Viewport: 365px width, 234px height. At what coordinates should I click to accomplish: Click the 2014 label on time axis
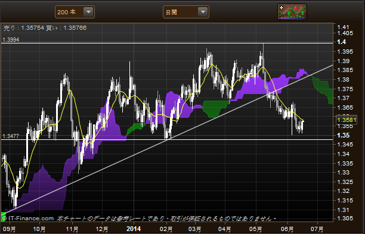pos(134,229)
